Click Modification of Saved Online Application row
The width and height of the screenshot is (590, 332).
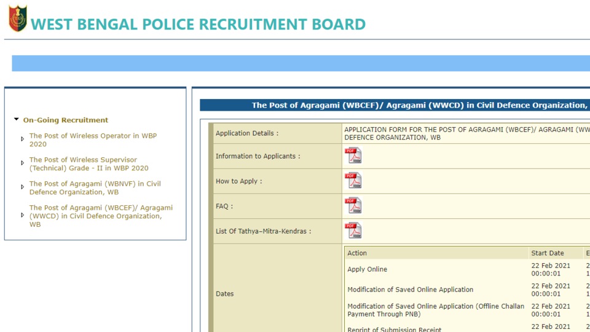tap(410, 290)
